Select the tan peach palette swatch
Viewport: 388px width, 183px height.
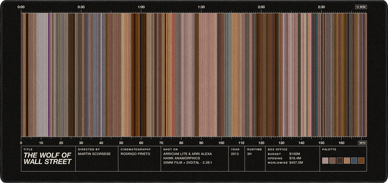point(347,161)
